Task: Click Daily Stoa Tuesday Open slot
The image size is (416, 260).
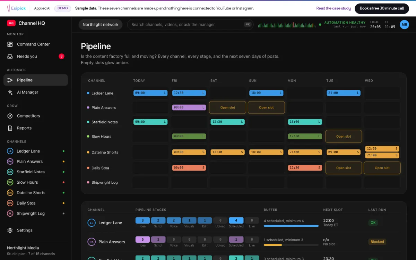Action: pyautogui.click(x=344, y=168)
